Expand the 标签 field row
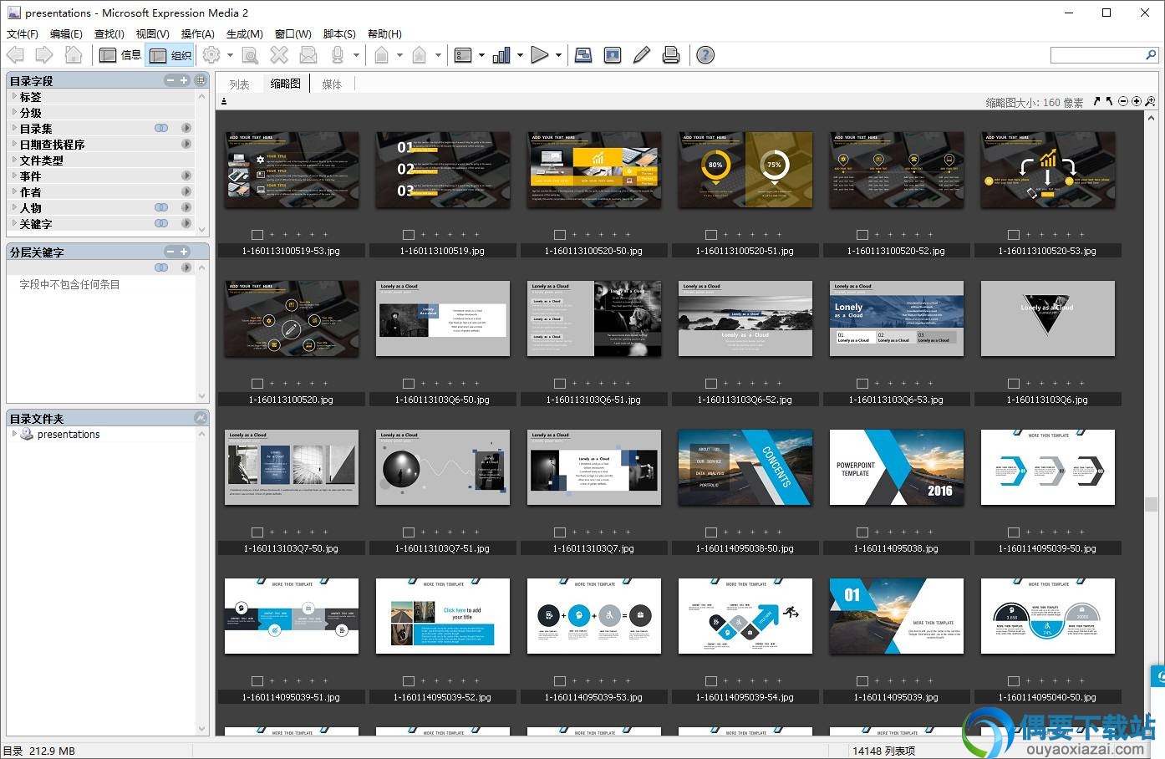Screen dimensions: 1165x759 coord(15,97)
